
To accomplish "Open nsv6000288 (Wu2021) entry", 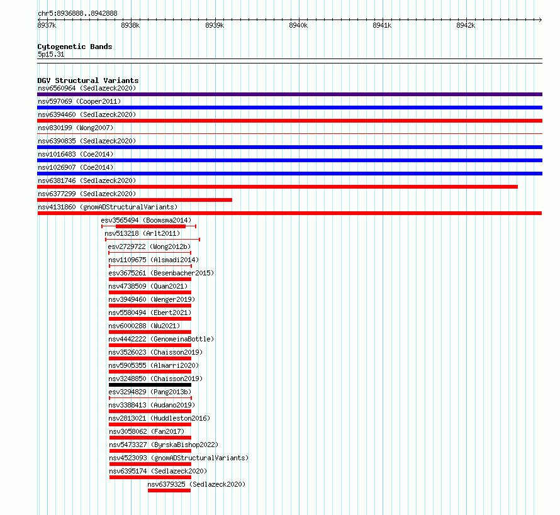I will [144, 326].
